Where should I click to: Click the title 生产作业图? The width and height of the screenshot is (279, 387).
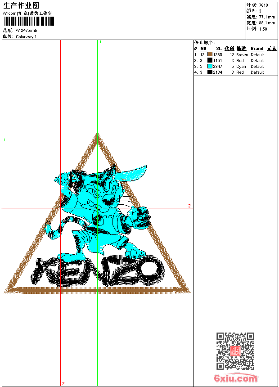(21, 6)
